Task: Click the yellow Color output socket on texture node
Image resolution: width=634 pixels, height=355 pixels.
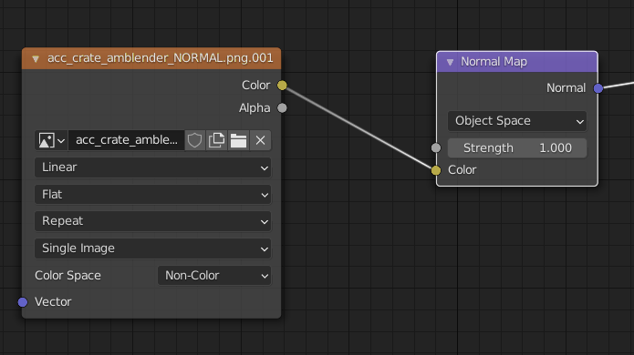Action: click(282, 86)
